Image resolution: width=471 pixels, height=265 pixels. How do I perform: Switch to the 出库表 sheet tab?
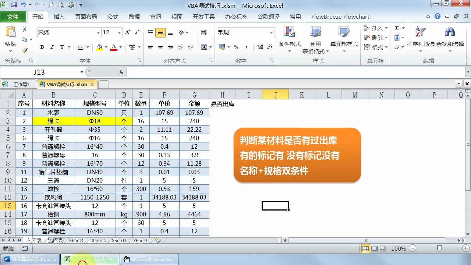point(55,240)
